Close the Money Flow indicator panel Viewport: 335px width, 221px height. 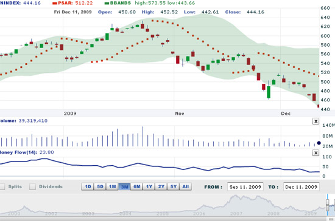pyautogui.click(x=316, y=152)
